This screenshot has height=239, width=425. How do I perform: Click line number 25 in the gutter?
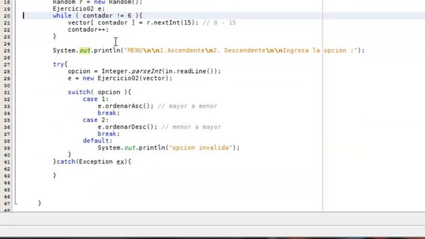[x=7, y=51]
